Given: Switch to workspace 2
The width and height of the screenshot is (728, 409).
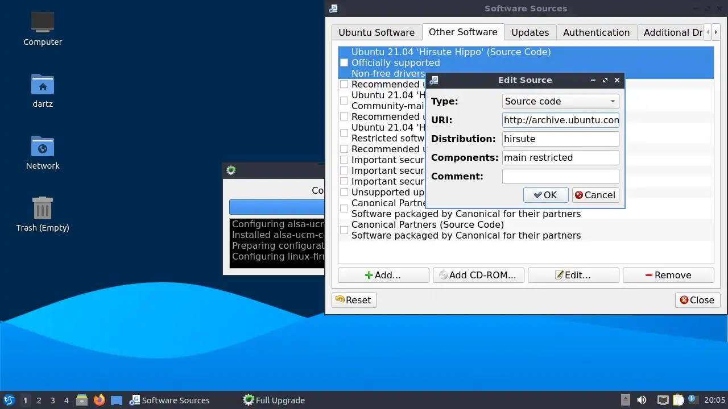Looking at the screenshot, I should [39, 400].
